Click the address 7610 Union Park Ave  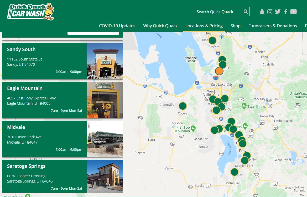24,137
